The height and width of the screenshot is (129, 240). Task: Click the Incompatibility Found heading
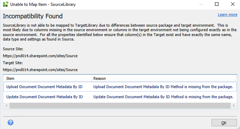tap(33, 16)
